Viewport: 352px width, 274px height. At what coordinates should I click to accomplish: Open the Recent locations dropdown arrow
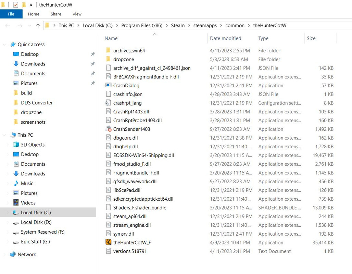tap(30, 26)
